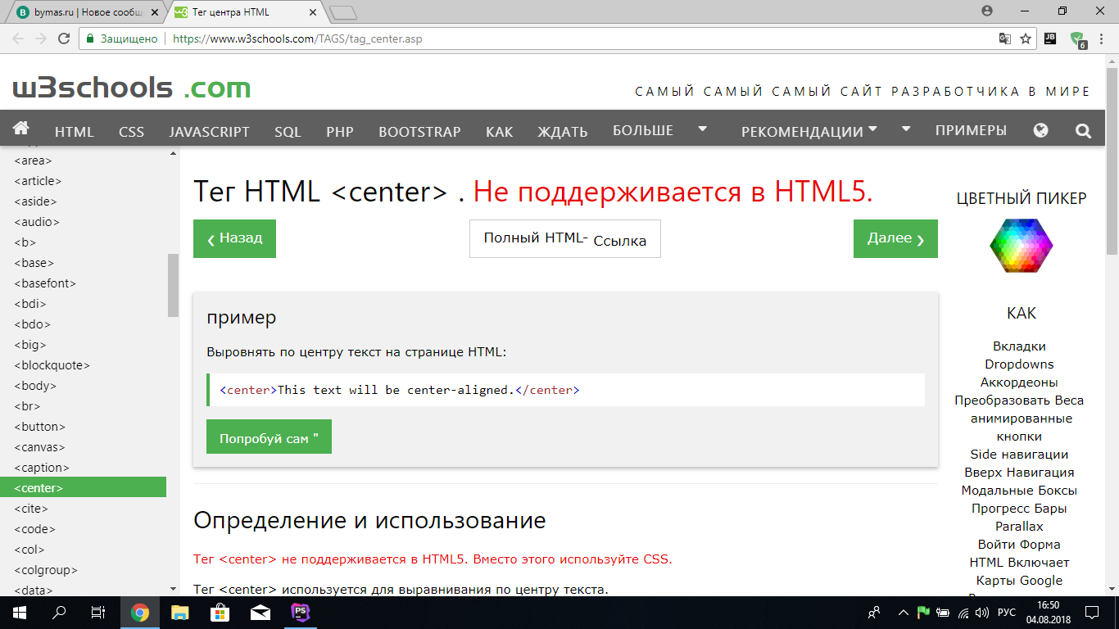
Task: Open the Полный HTML- Ссылка link
Action: [x=564, y=239]
